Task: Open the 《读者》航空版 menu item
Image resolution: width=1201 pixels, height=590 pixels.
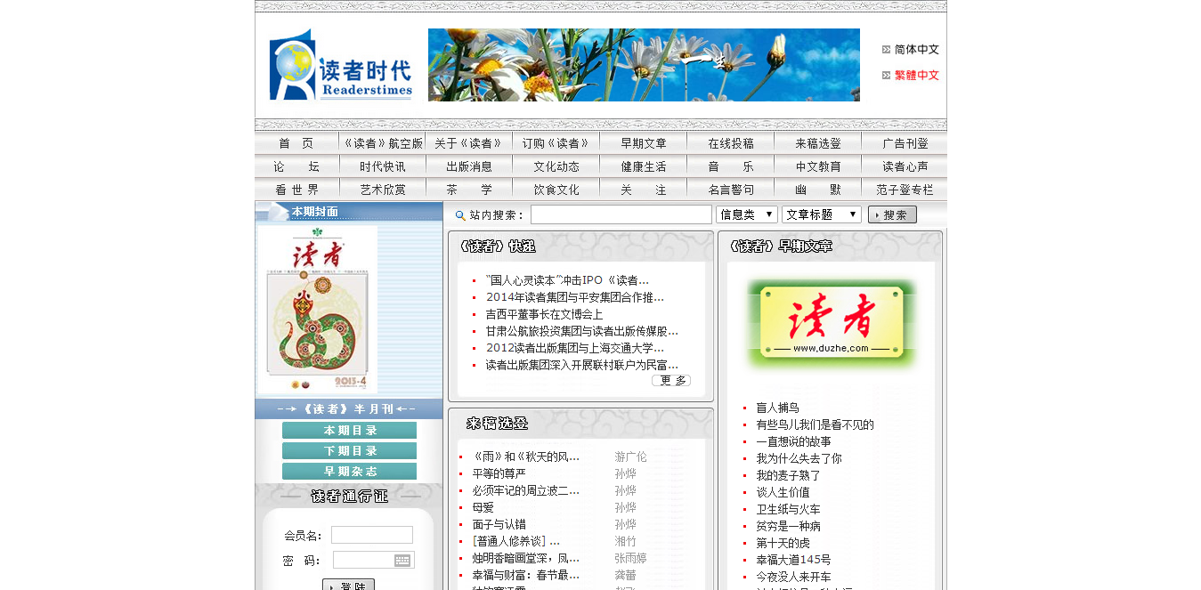Action: click(x=382, y=143)
